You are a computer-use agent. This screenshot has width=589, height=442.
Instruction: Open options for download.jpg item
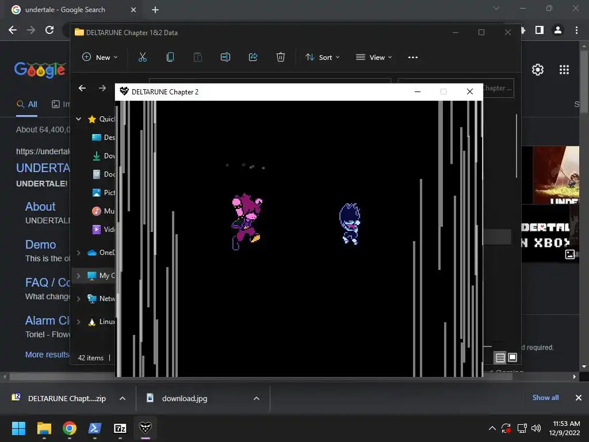tap(257, 398)
